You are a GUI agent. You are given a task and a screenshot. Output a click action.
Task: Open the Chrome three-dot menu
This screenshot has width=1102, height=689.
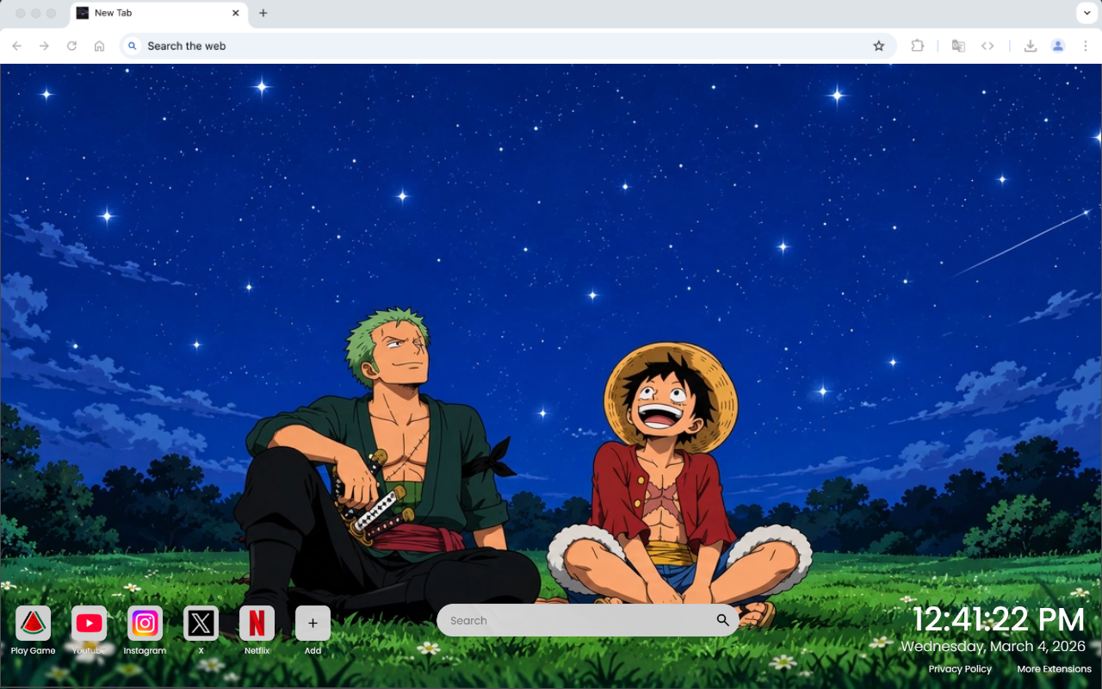pyautogui.click(x=1086, y=46)
